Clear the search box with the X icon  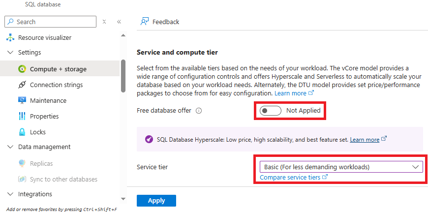(x=104, y=22)
